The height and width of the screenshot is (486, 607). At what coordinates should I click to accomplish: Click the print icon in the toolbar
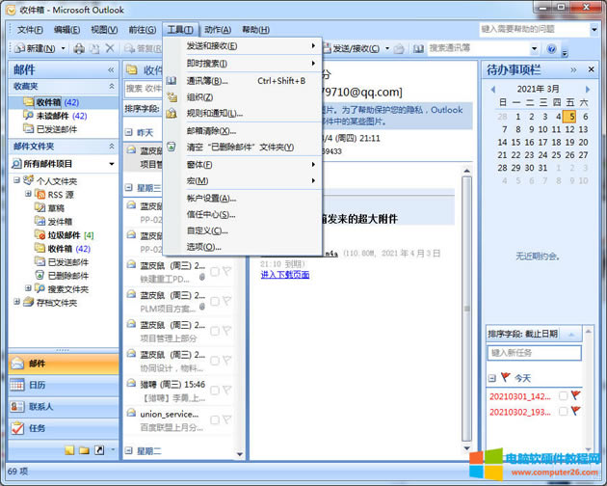79,48
